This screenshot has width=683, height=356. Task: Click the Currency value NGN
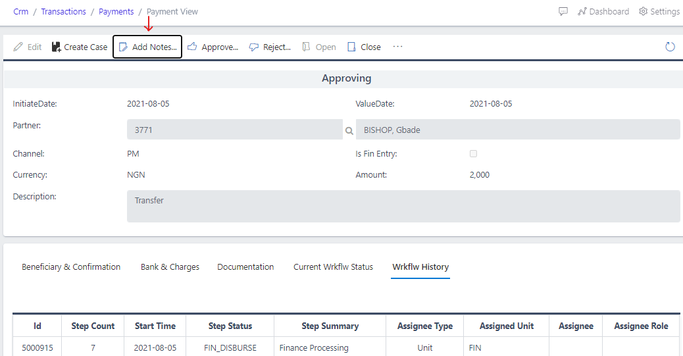(x=136, y=175)
